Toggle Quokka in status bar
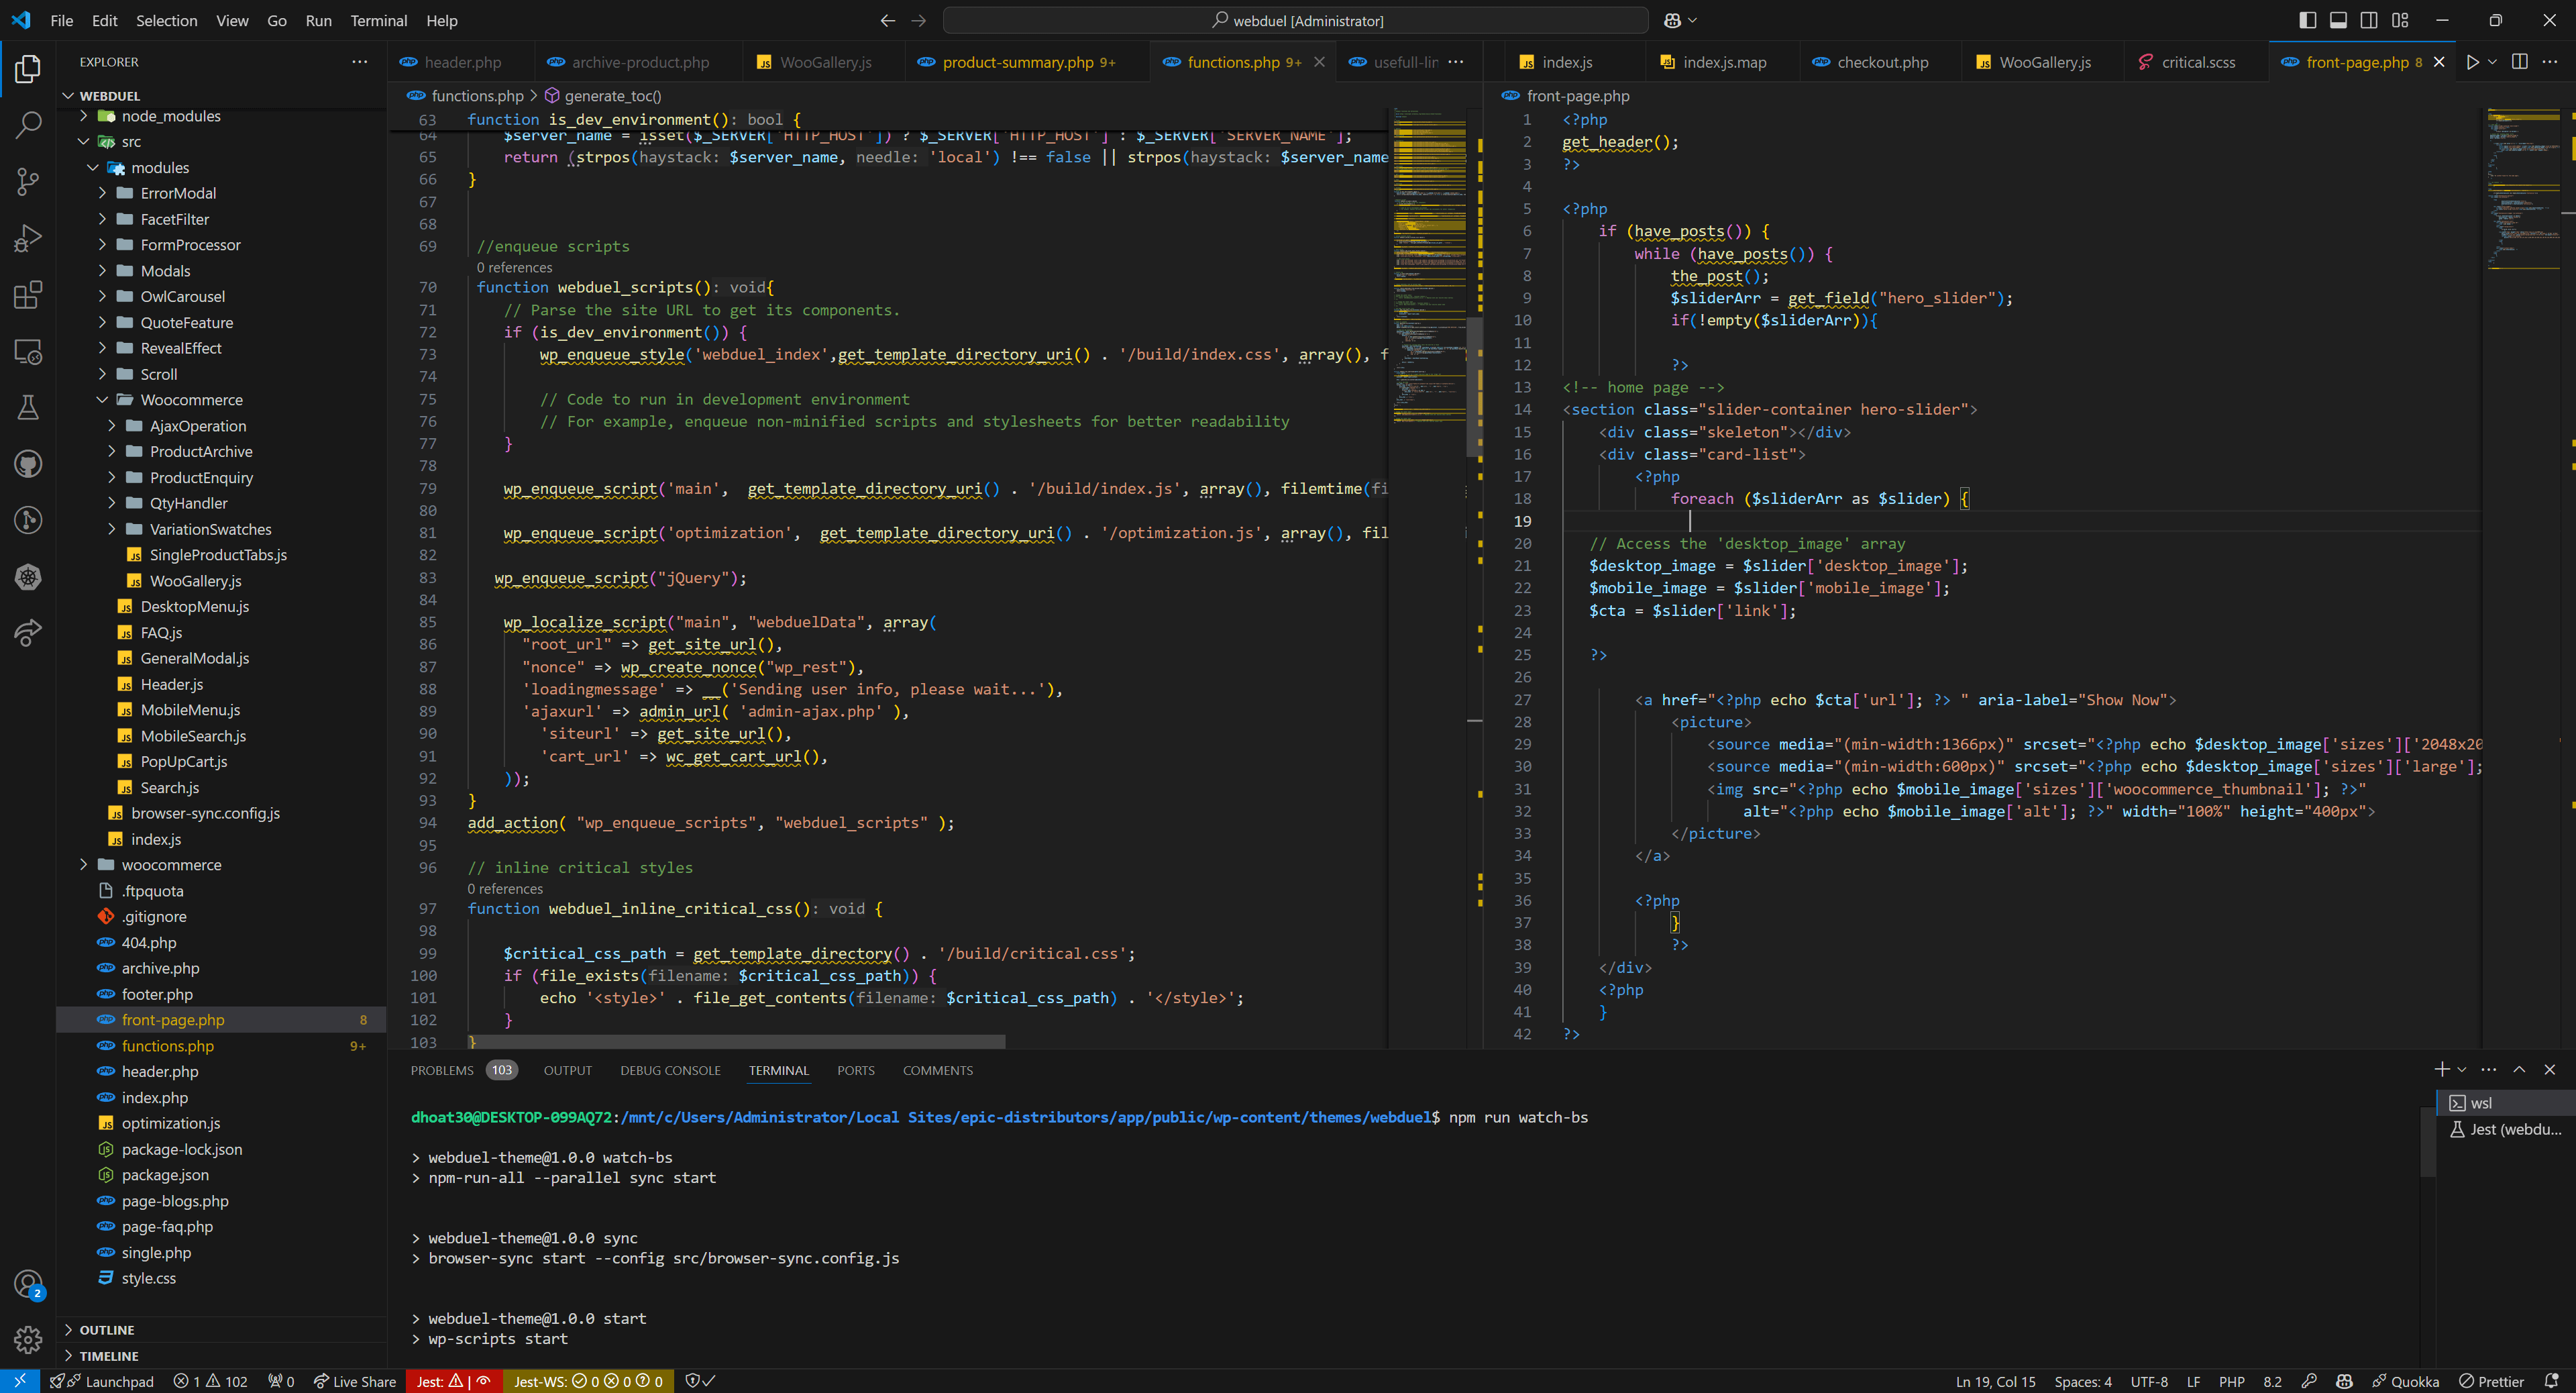2576x1393 pixels. [x=2405, y=1381]
